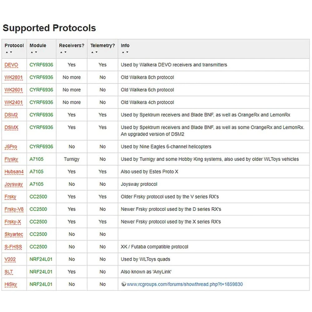The height and width of the screenshot is (312, 312).
Task: Sort Protocol column descending with down arrow
Action: (x=11, y=52)
